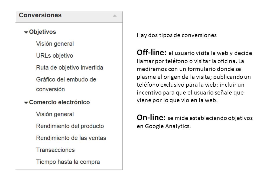Select Tiempo hasta la compra

click(x=68, y=162)
